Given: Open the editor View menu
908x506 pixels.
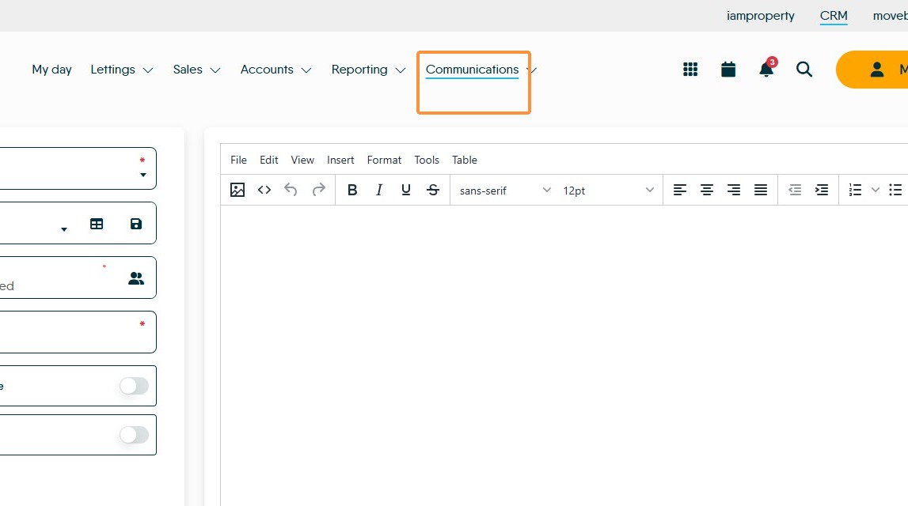Looking at the screenshot, I should click(302, 160).
